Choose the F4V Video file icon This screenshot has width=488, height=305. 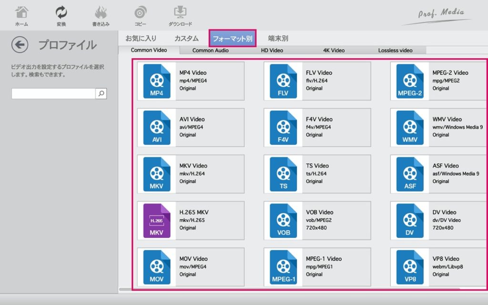[x=283, y=128]
